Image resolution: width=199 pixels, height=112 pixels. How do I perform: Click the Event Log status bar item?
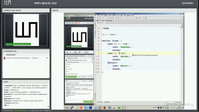[x=178, y=102]
